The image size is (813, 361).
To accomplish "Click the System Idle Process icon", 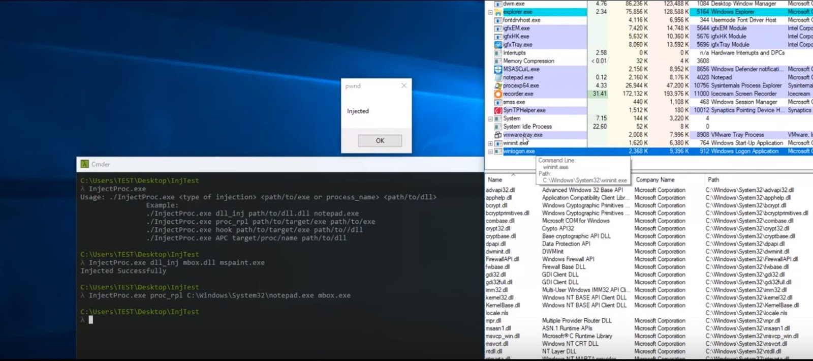I will pos(498,126).
